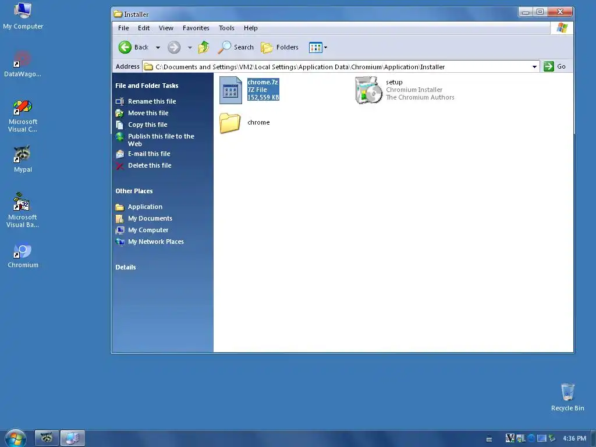Click the chrome folder name label
The image size is (596, 447).
point(258,122)
